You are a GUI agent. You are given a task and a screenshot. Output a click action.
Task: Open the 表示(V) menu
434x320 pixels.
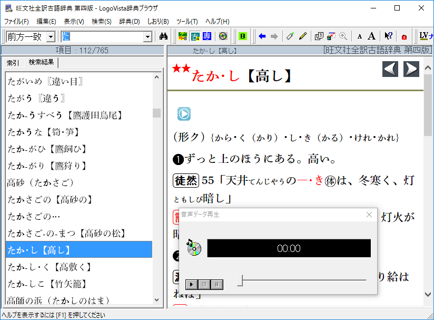pyautogui.click(x=74, y=21)
